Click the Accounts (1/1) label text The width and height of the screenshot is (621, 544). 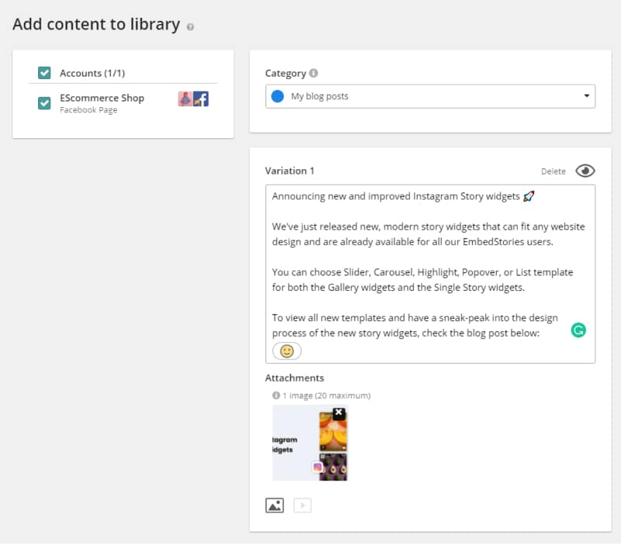(x=92, y=73)
